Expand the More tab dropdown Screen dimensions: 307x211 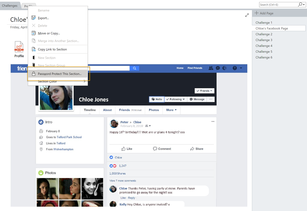click(x=171, y=110)
